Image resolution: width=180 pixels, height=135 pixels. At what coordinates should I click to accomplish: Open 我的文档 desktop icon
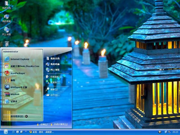(x=6, y=5)
